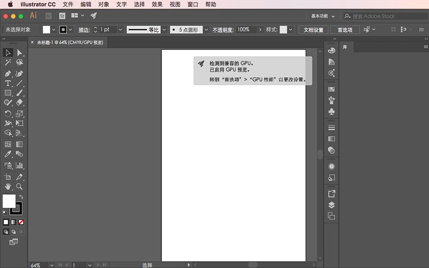The height and width of the screenshot is (268, 429).
Task: Open 窗口 menu
Action: click(x=193, y=4)
